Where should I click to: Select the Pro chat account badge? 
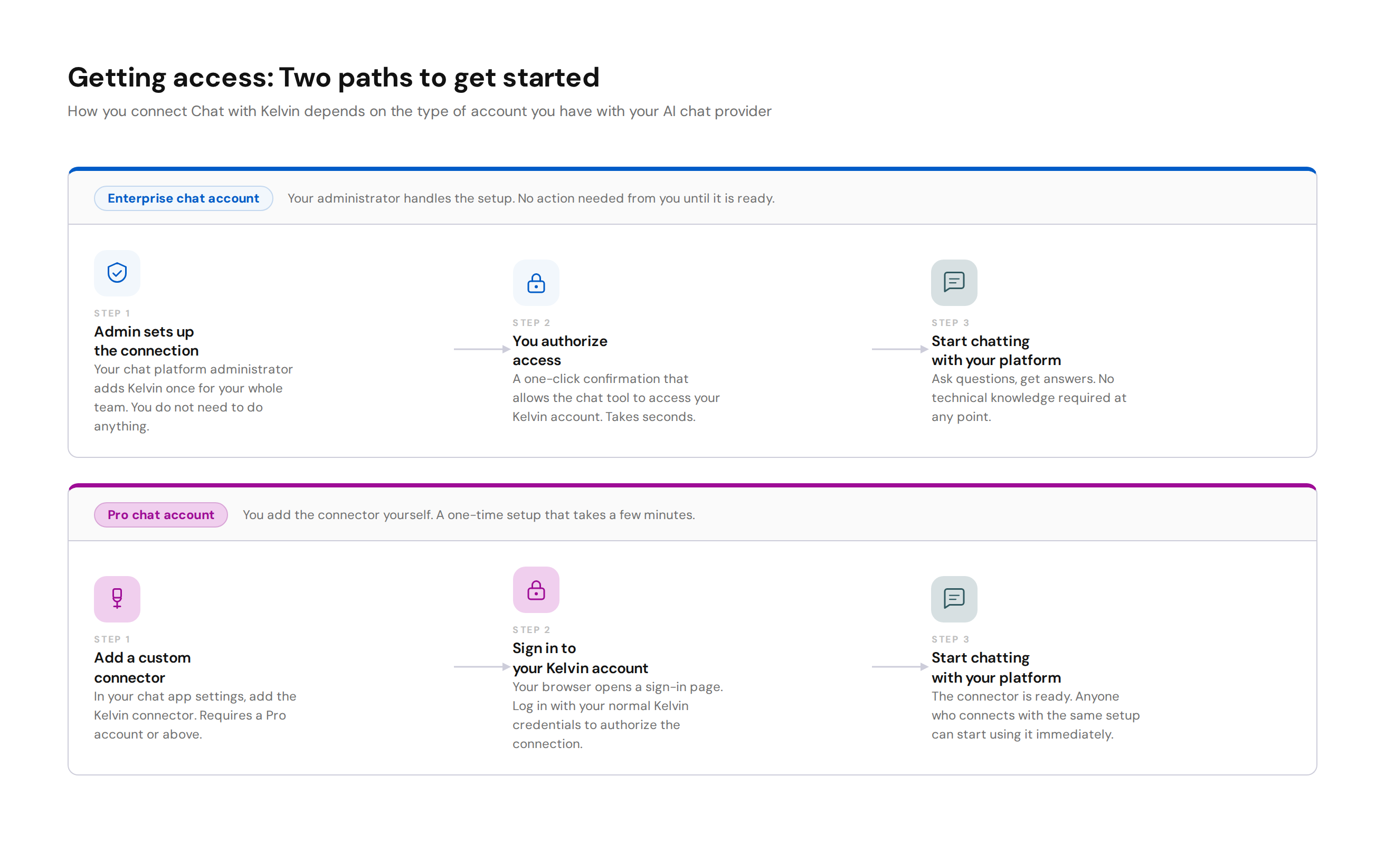click(161, 514)
